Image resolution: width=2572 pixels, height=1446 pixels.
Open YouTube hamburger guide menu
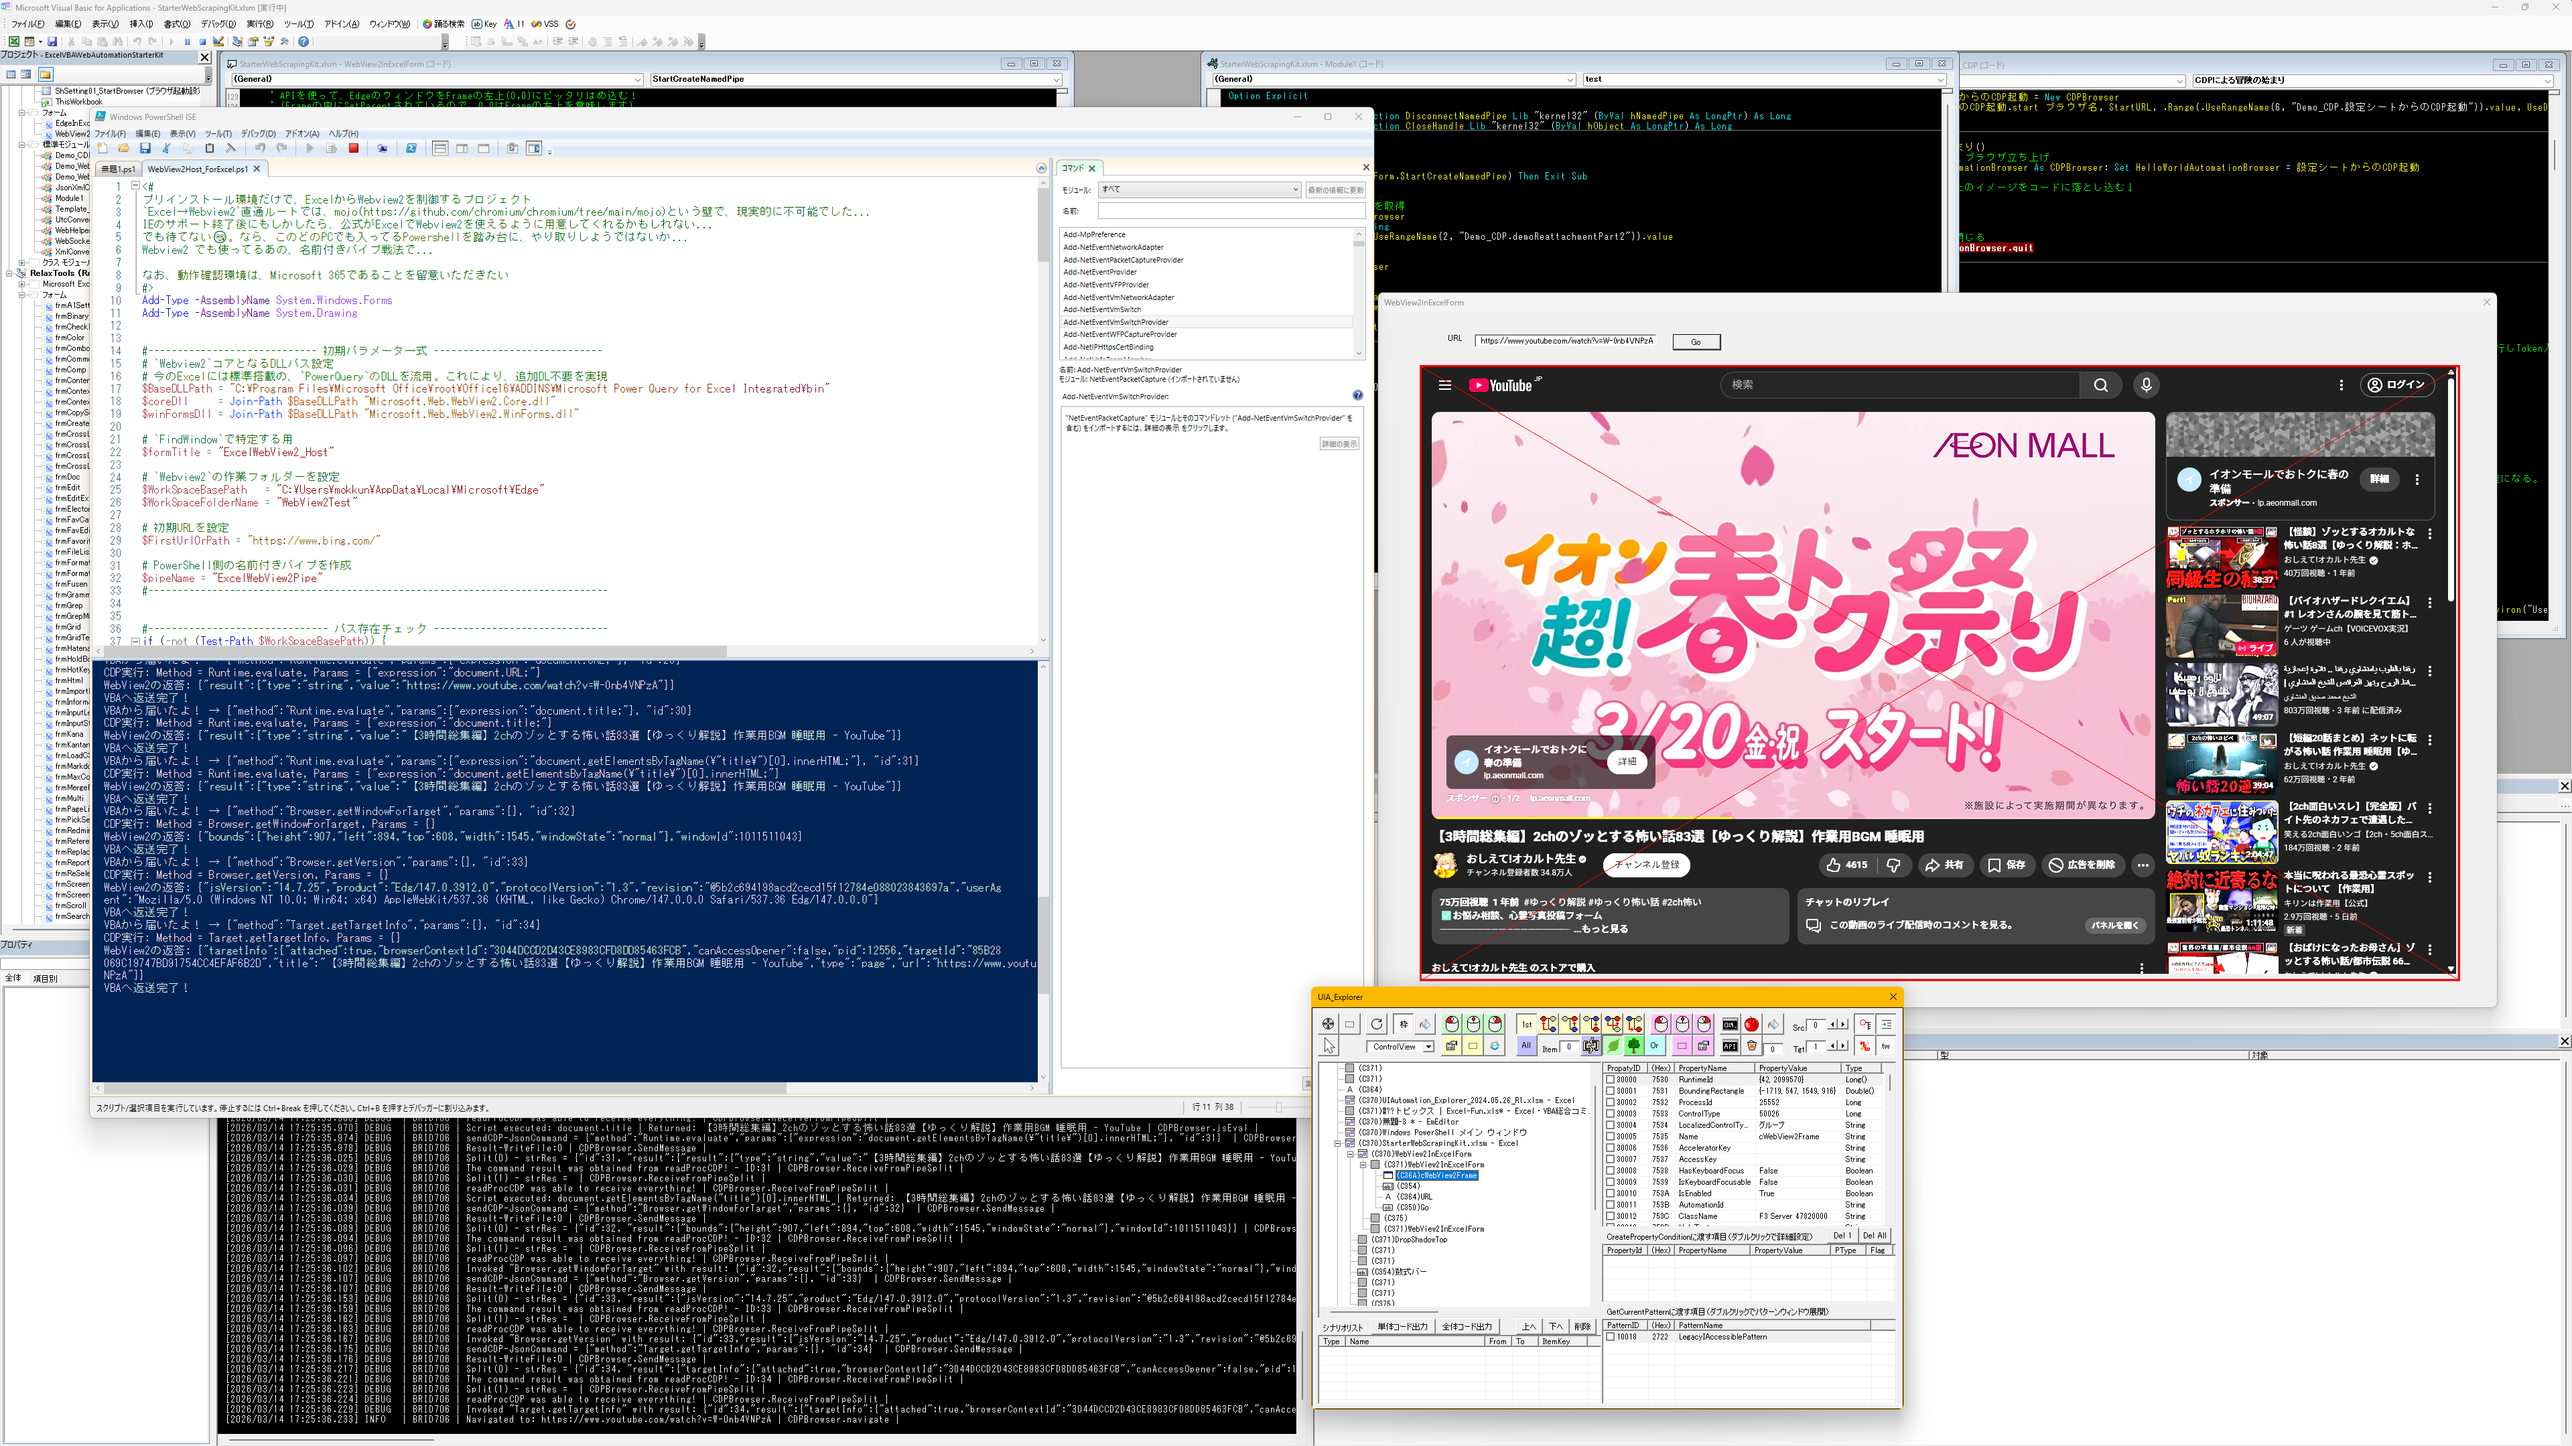[x=1444, y=385]
